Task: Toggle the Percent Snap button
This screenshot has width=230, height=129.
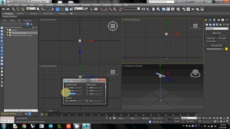Action: coord(111,9)
